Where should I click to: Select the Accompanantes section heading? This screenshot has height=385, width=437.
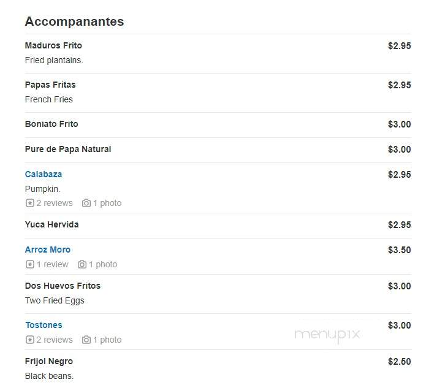pyautogui.click(x=74, y=21)
